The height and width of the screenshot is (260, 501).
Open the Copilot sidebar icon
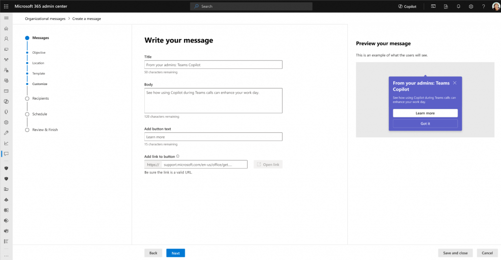coord(6,102)
